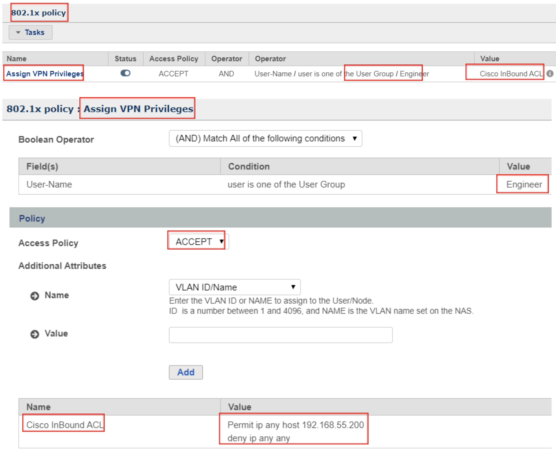The width and height of the screenshot is (556, 454).
Task: Click the Name column header in policy list
Action: click(x=17, y=59)
